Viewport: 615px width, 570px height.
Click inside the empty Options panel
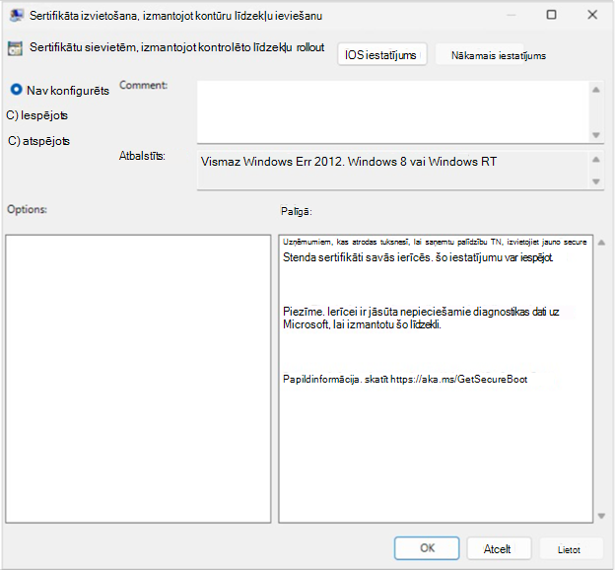click(138, 379)
